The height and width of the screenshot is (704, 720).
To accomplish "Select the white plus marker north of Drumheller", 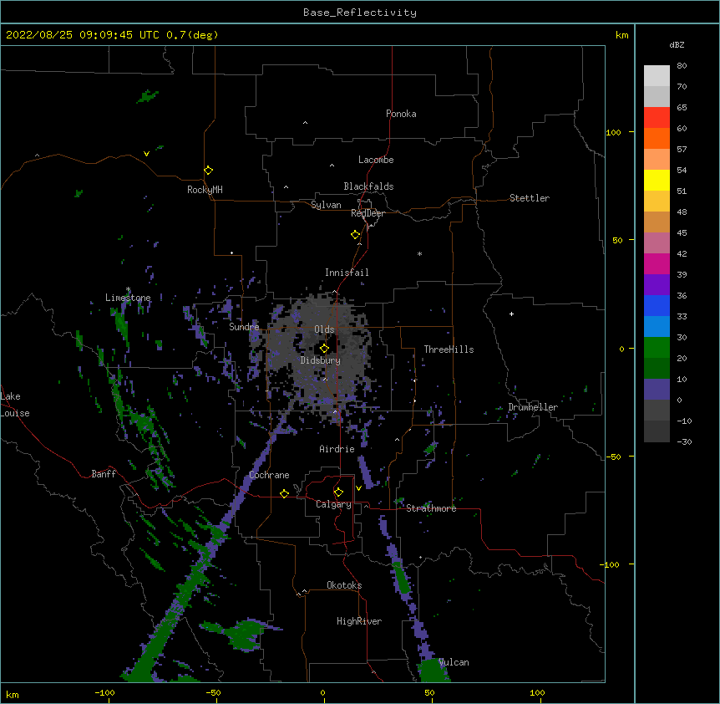I will pos(511,314).
